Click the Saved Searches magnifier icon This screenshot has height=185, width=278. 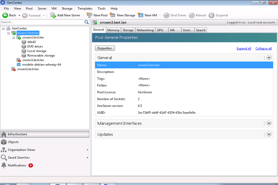pyautogui.click(x=4, y=158)
